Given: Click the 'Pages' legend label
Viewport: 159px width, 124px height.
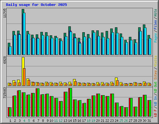Looking at the screenshot, I should click(155, 38).
